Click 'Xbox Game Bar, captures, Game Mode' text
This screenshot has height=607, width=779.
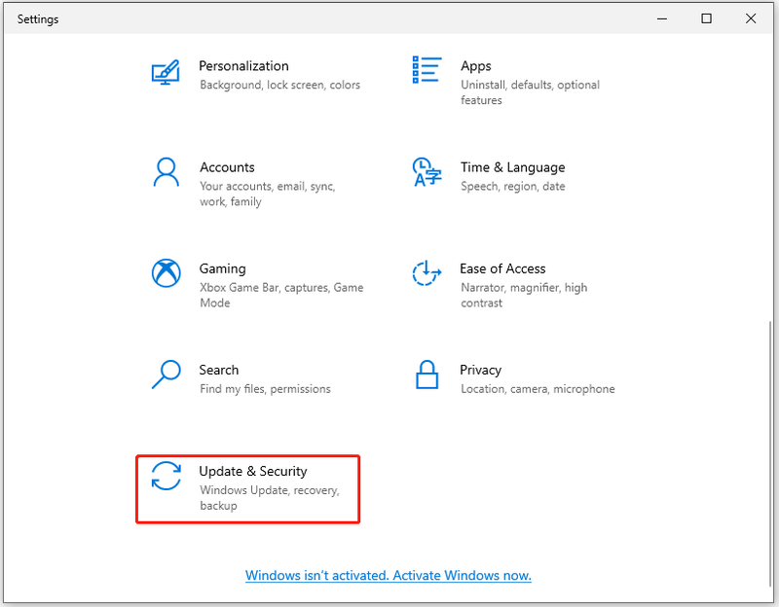point(281,295)
